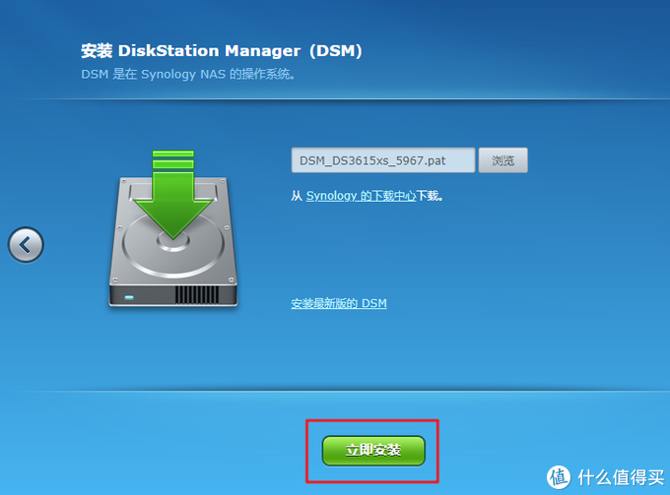Click the DSM 是在 Synology NAS 的操作系统 subtitle
Screen dimensions: 670x495
click(x=188, y=74)
